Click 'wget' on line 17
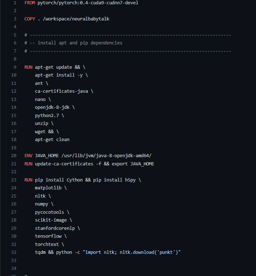256x276 pixels. pyautogui.click(x=40, y=132)
